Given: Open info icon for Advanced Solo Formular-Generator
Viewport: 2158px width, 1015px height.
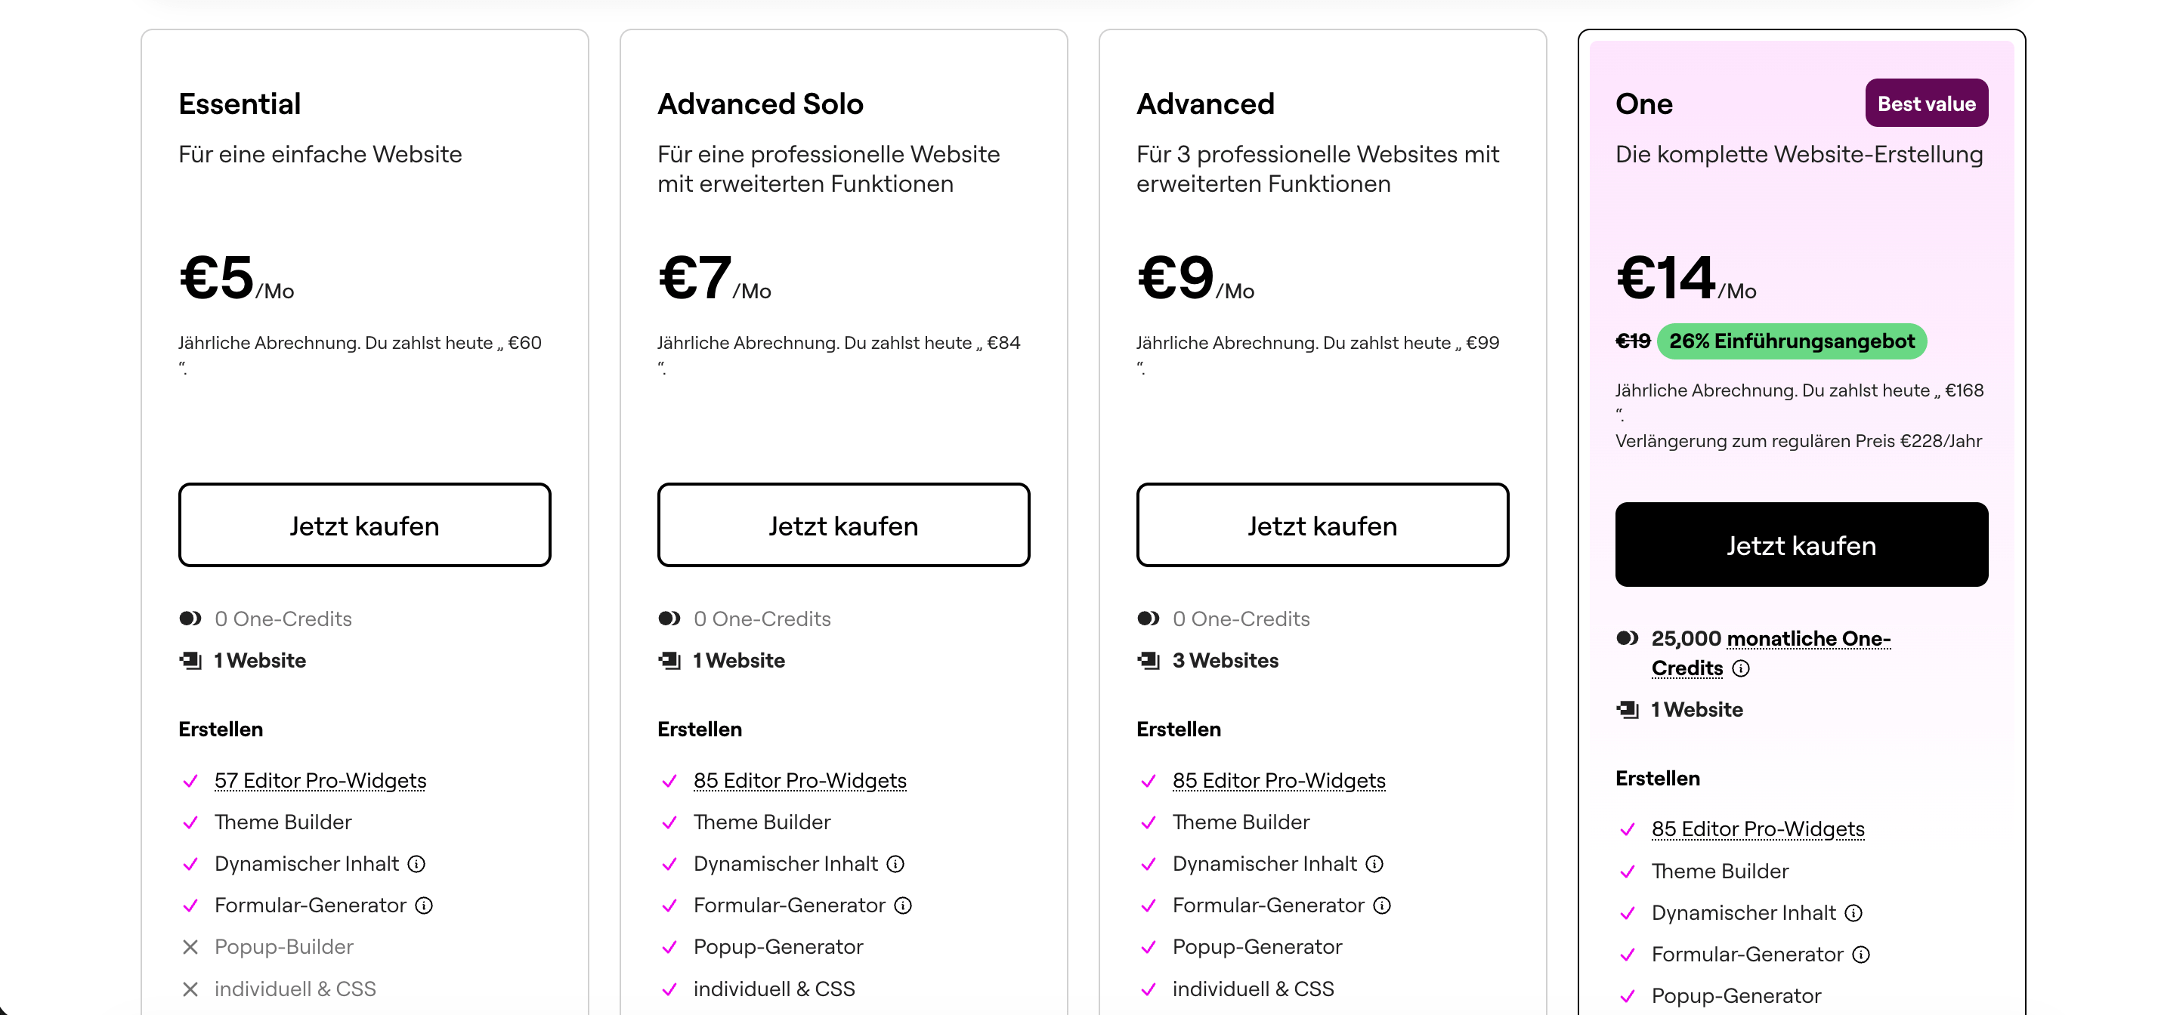Looking at the screenshot, I should click(903, 905).
